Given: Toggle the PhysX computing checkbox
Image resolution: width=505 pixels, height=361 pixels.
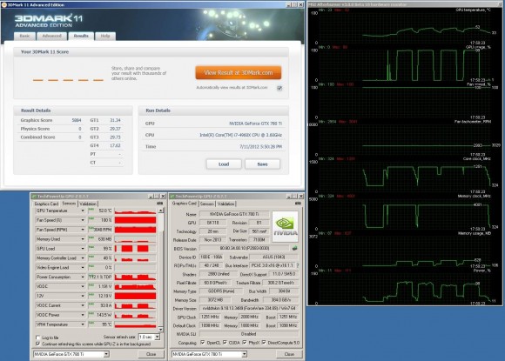Looking at the screenshot, I should click(245, 343).
